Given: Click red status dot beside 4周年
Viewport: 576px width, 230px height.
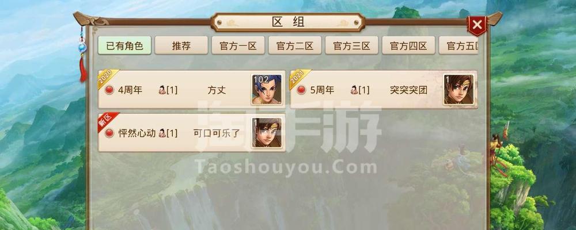Looking at the screenshot, I should (x=109, y=90).
